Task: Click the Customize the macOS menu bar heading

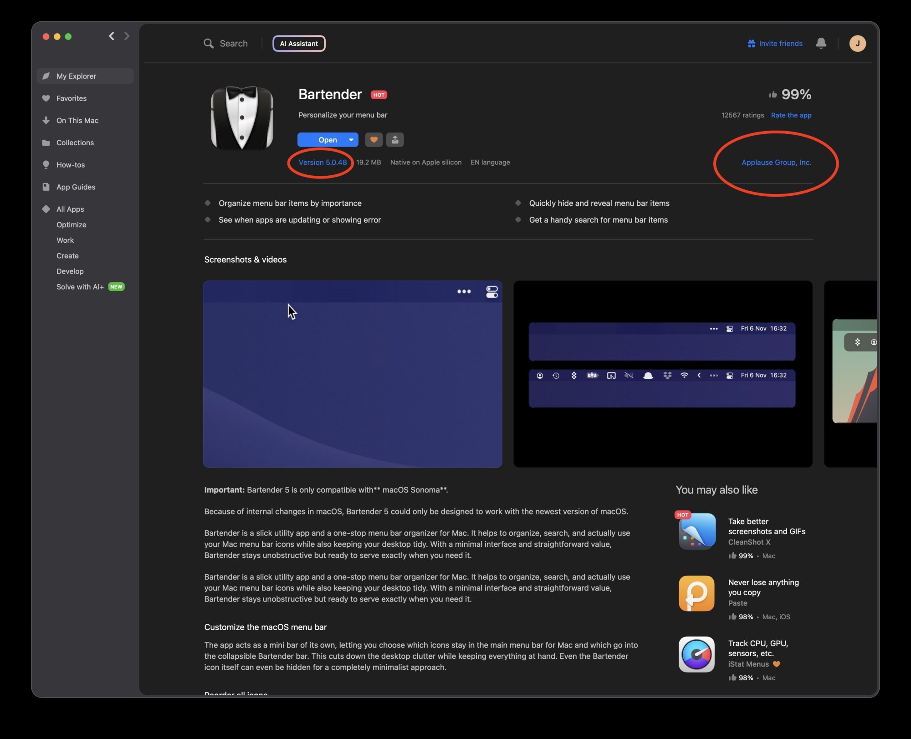Action: click(x=266, y=627)
